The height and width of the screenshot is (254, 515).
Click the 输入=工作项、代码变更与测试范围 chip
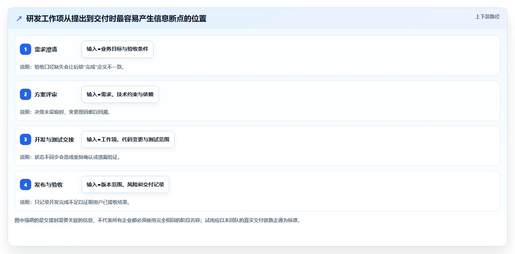(128, 139)
